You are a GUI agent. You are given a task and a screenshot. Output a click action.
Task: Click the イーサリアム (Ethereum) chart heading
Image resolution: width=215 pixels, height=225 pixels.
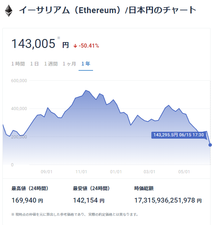coord(107,10)
